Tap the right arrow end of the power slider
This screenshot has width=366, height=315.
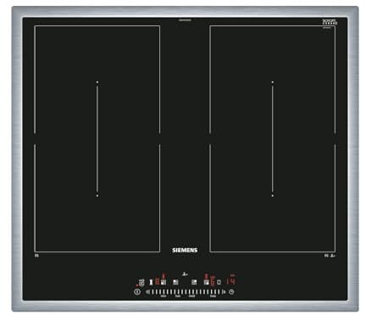pyautogui.click(x=224, y=292)
